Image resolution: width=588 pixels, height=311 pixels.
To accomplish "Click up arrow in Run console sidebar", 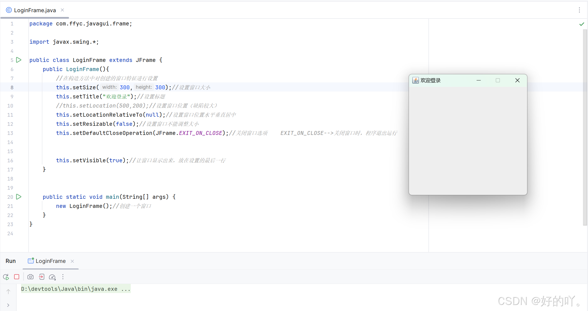I will pos(8,291).
